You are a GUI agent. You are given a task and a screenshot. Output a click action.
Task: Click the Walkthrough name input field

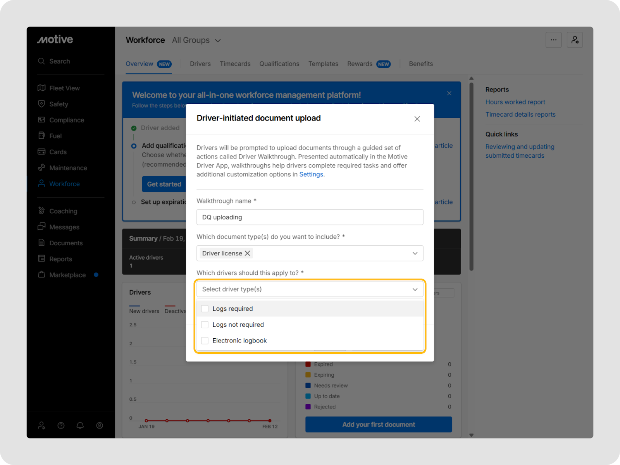[310, 217]
